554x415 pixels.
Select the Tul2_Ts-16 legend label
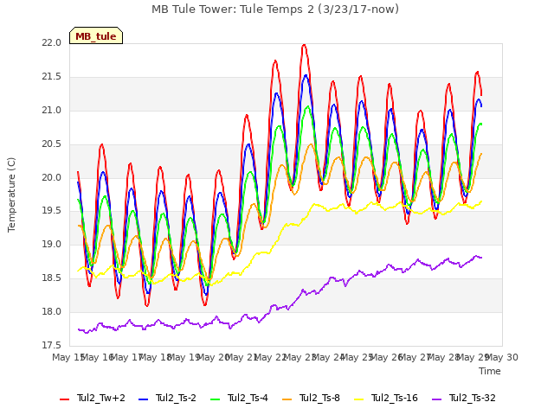point(395,399)
